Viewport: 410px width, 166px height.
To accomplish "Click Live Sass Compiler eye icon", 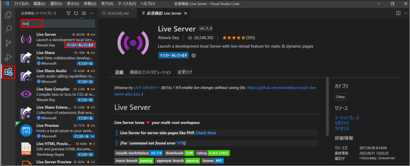I will (26, 94).
